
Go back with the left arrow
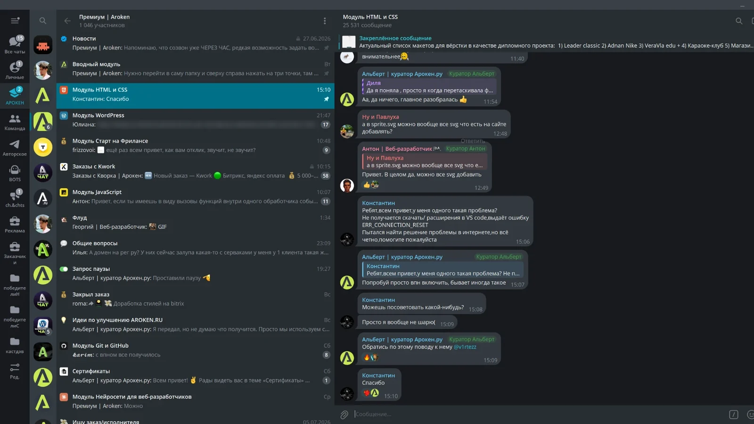point(67,21)
